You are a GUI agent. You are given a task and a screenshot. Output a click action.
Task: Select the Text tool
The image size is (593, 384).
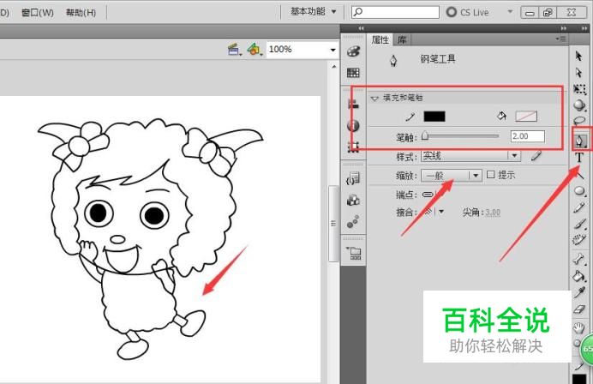coord(579,158)
